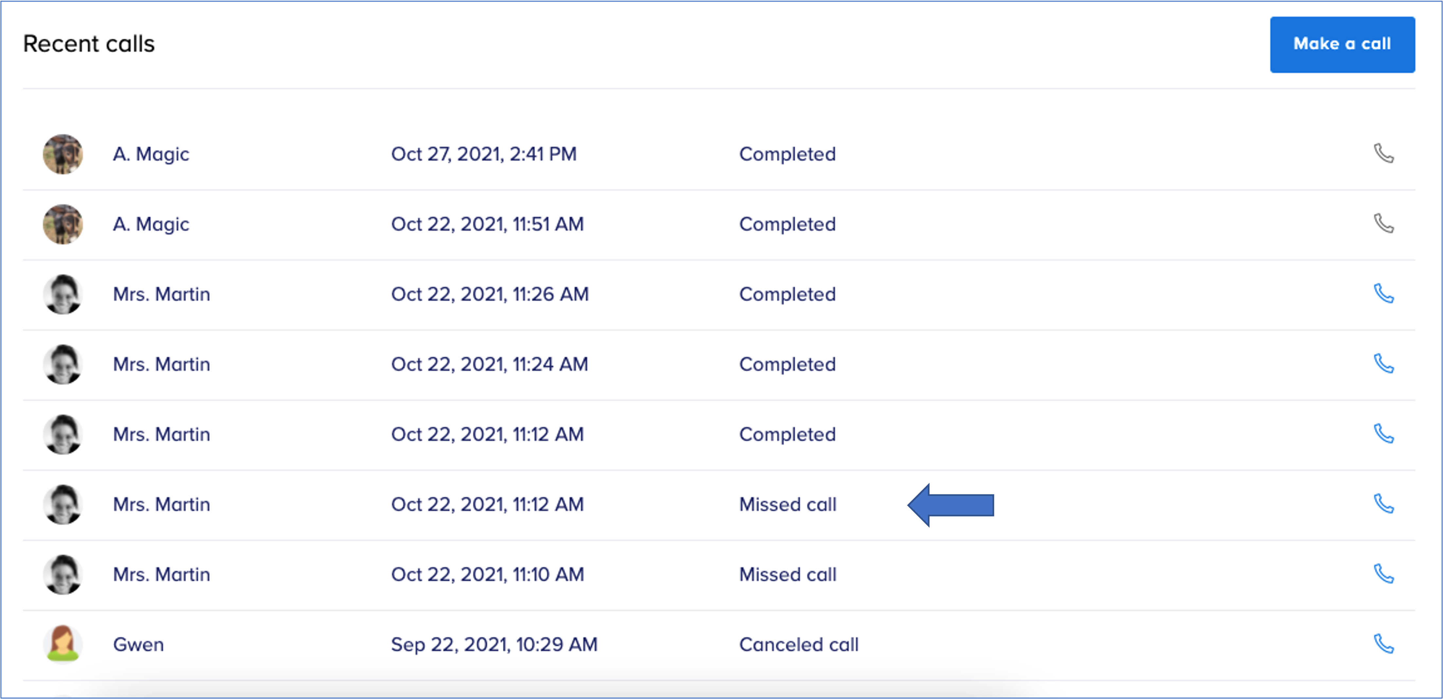
Task: Click Mrs. Martin's avatar in 11:10 AM row
Action: click(63, 575)
